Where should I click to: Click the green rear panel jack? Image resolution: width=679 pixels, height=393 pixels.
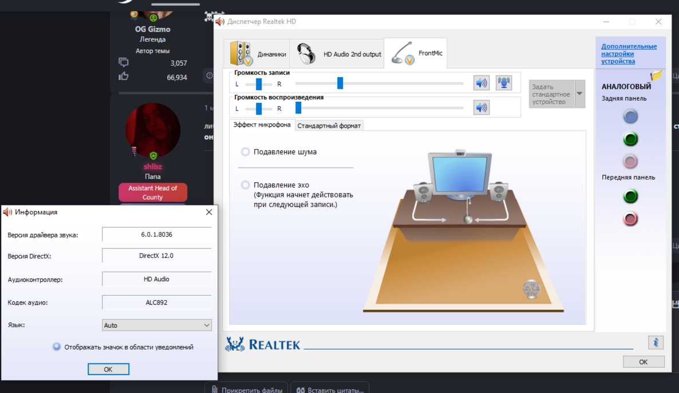pos(630,139)
